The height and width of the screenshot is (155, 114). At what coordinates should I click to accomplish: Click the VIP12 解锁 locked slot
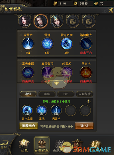(x=89, y=21)
